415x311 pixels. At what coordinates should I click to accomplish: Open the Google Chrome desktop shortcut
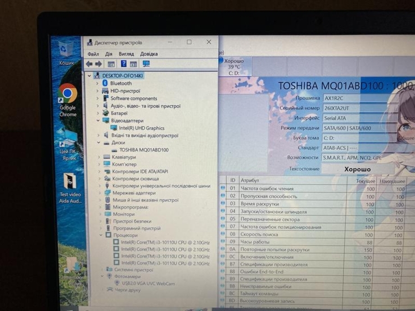pos(67,100)
